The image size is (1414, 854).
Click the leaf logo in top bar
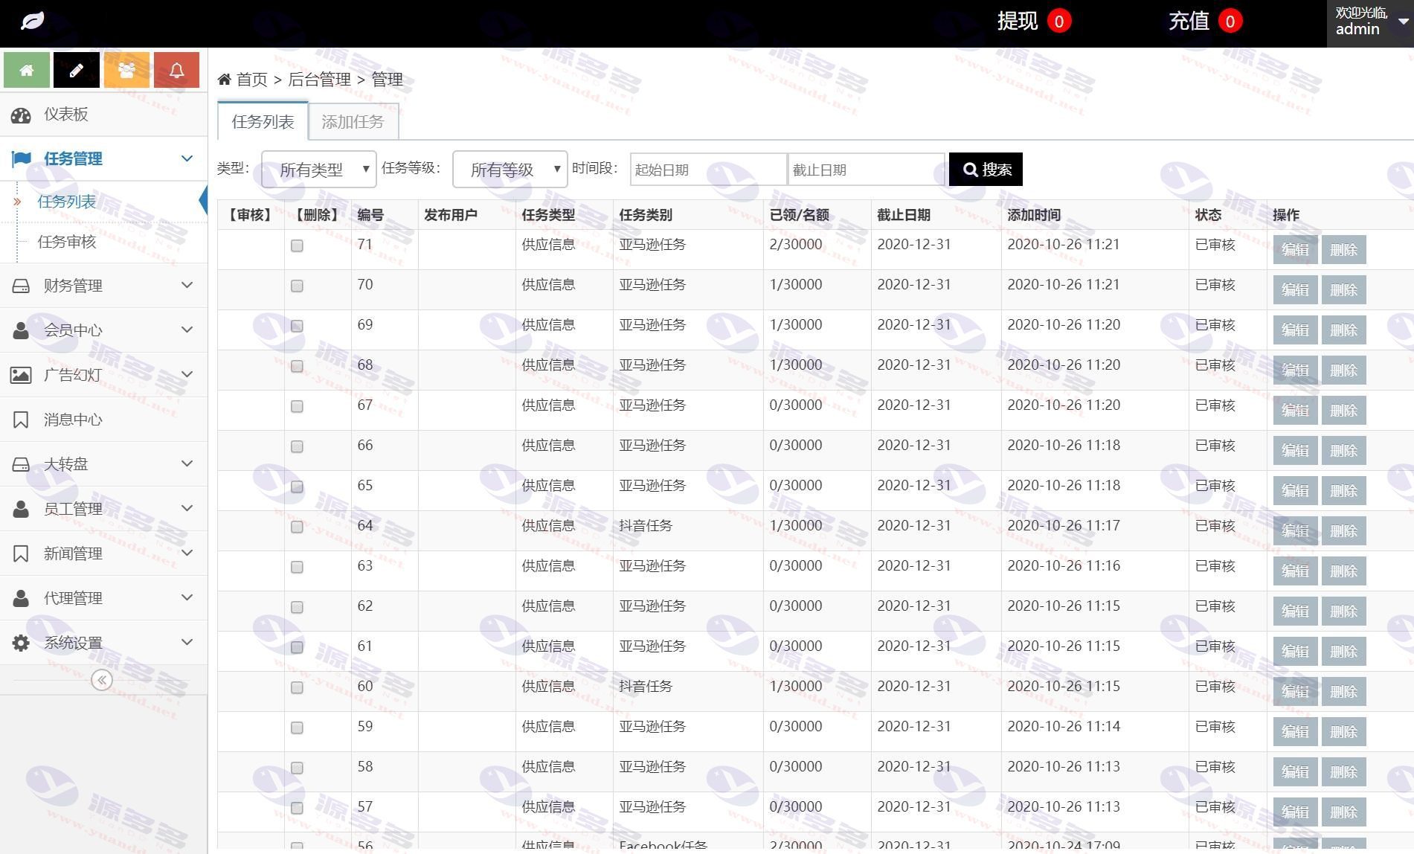click(x=32, y=21)
